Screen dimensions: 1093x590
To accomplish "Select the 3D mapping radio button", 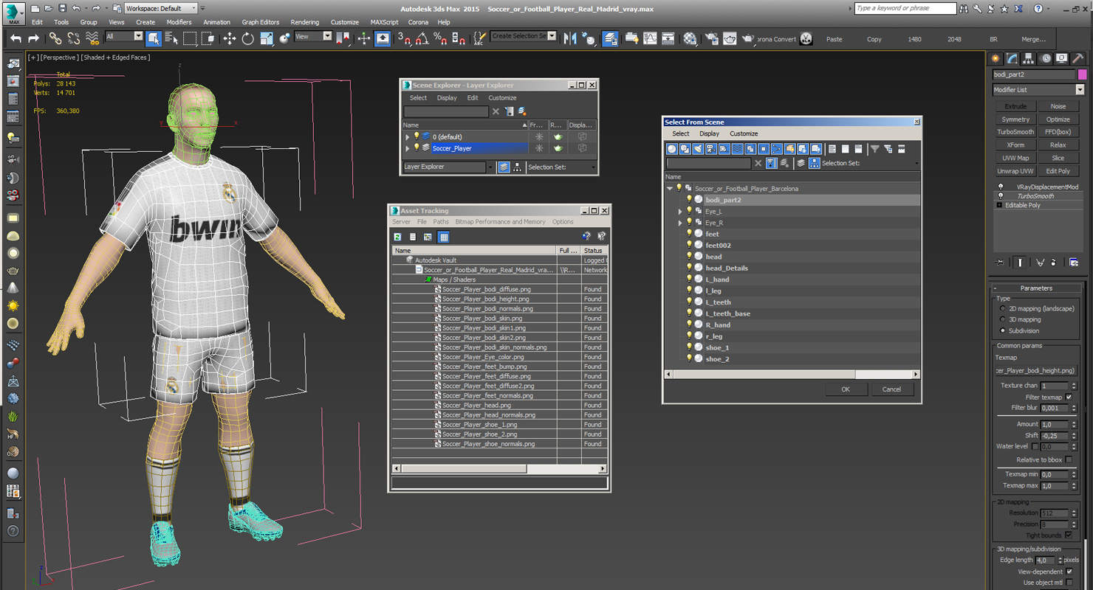I will (1002, 319).
